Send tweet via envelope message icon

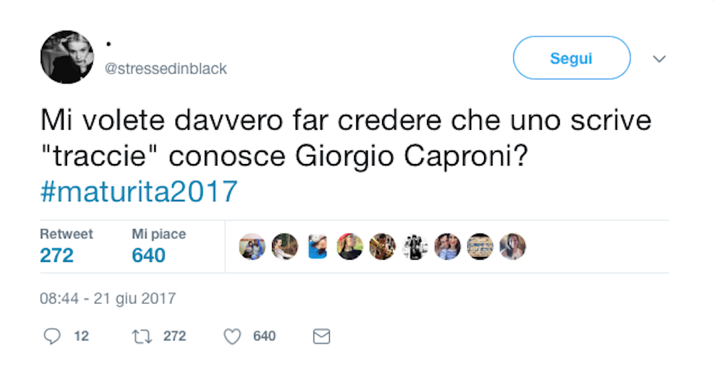[321, 337]
